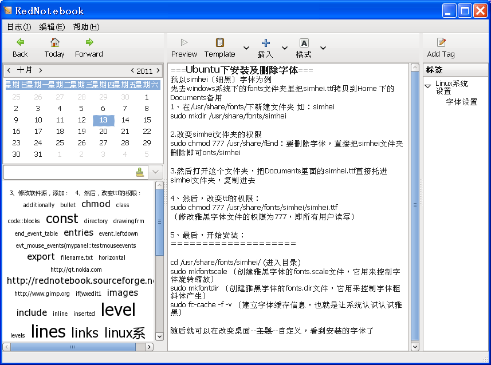Click the entry title 'Ubuntu下安装及删除字体'

[x=241, y=69]
